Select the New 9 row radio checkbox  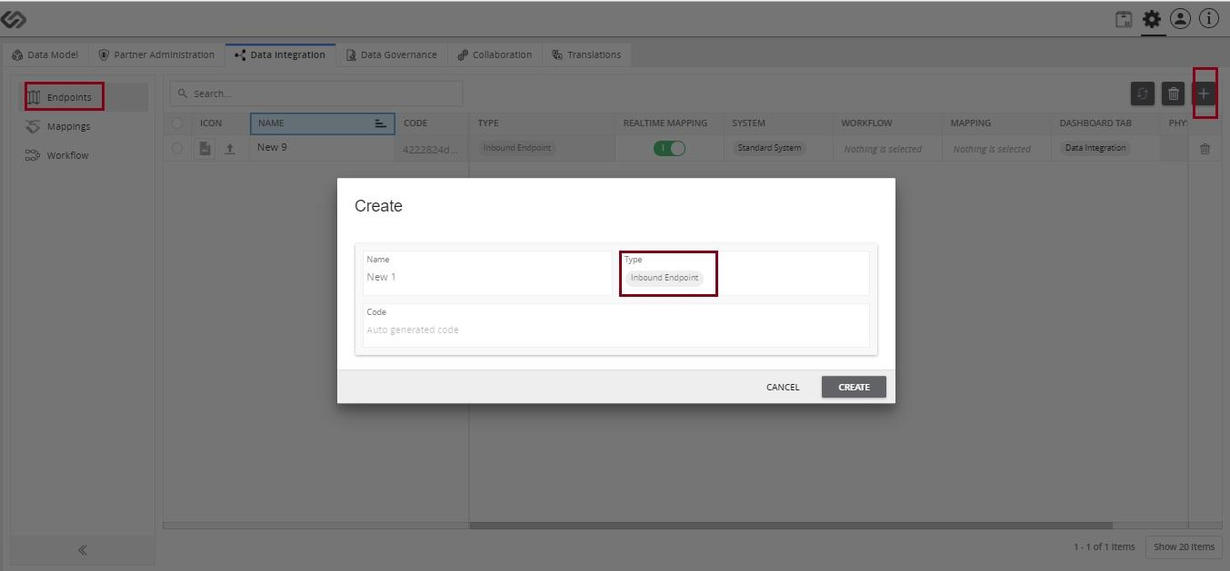[x=177, y=148]
